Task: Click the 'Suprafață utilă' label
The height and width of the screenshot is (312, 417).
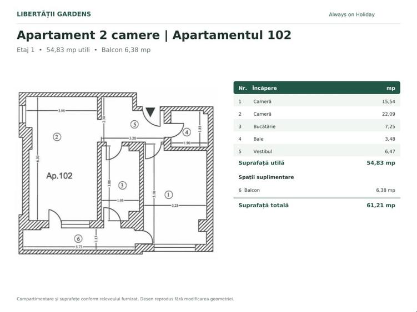Action: (x=262, y=163)
